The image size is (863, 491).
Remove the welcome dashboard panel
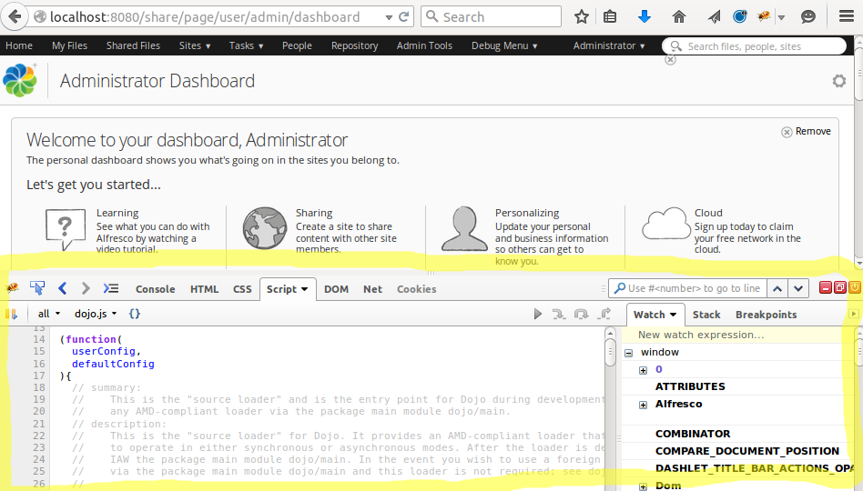pos(807,132)
